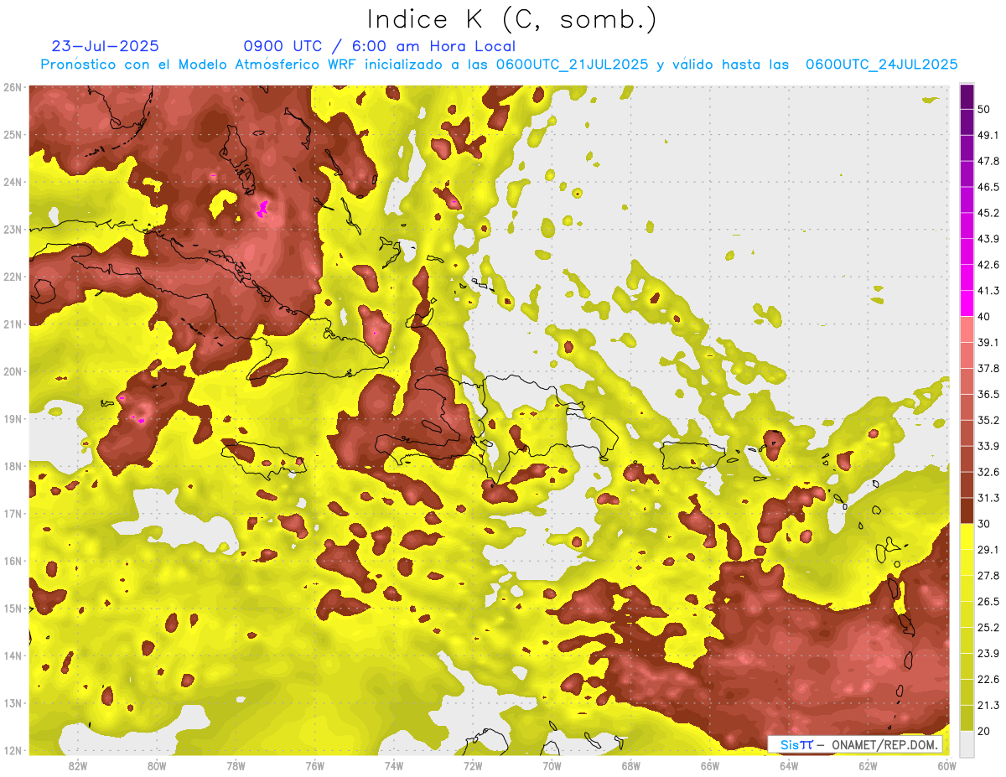
Task: Click the "25N" latitude label
Action: click(x=13, y=134)
